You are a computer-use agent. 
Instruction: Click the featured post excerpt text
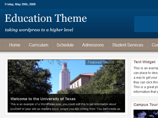pos(65,106)
